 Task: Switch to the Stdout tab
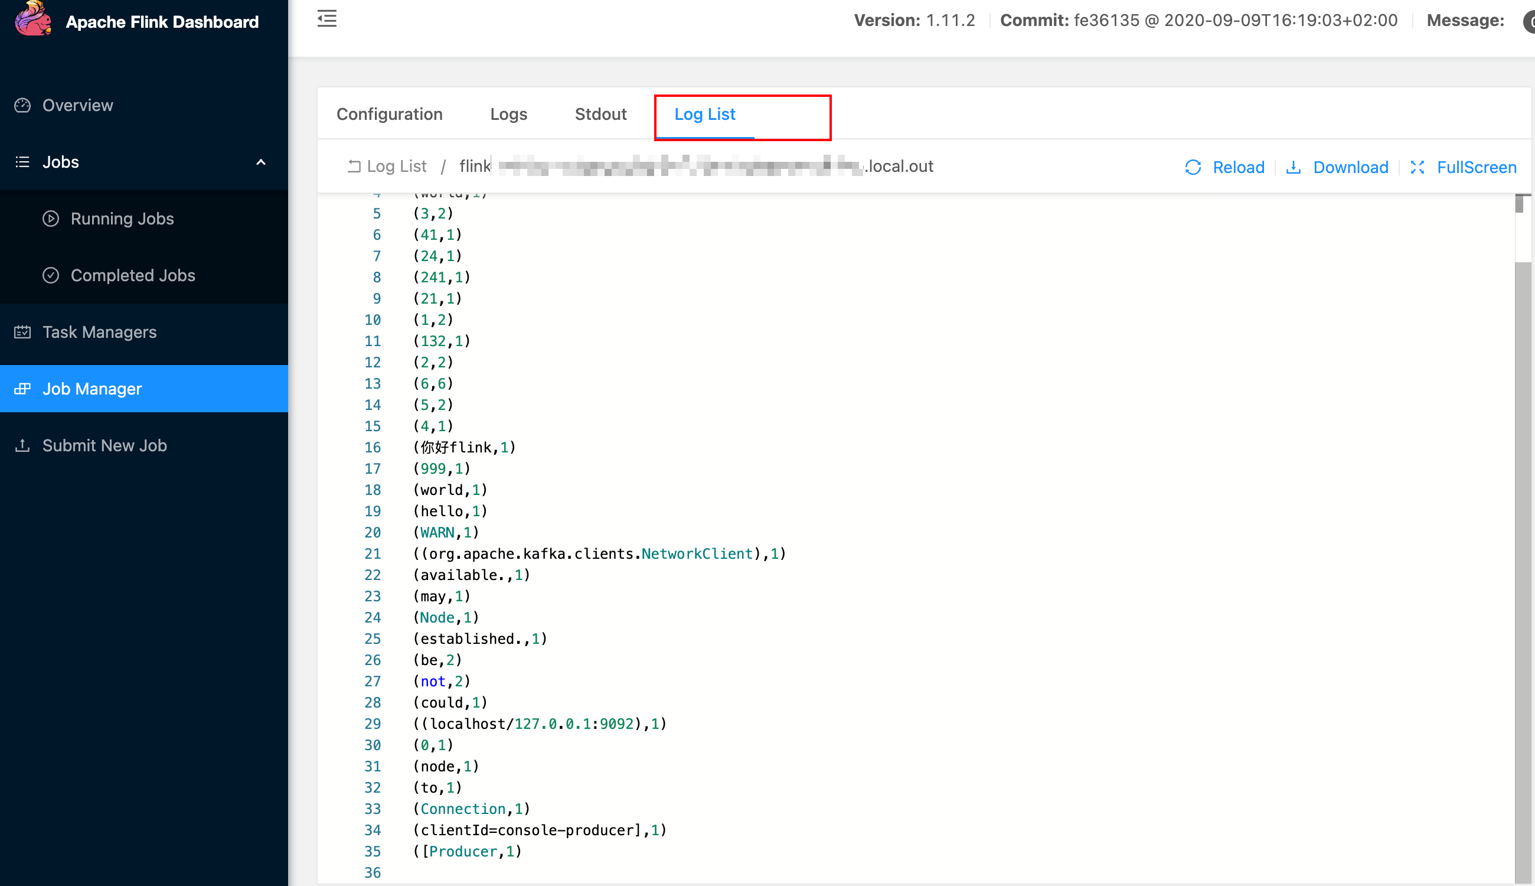point(600,114)
